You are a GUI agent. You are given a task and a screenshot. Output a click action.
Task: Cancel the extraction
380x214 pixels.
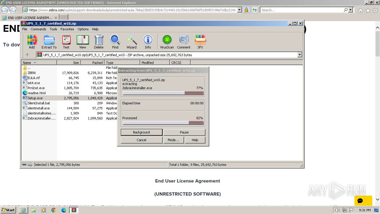pyautogui.click(x=142, y=140)
